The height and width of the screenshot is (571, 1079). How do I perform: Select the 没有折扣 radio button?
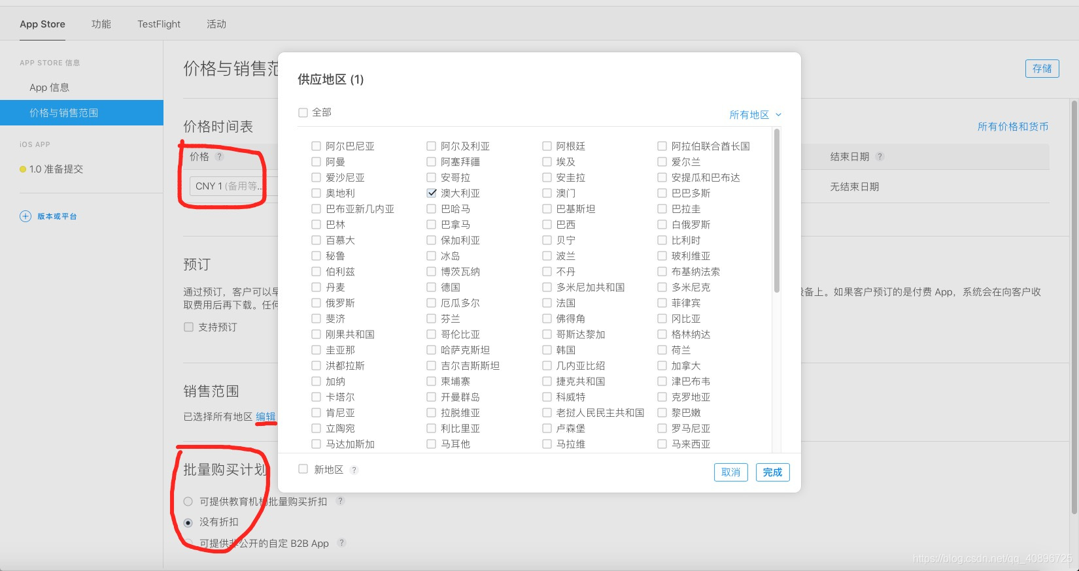coord(188,522)
